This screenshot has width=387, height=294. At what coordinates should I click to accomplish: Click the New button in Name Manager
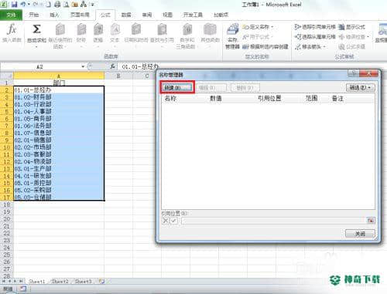pyautogui.click(x=177, y=87)
